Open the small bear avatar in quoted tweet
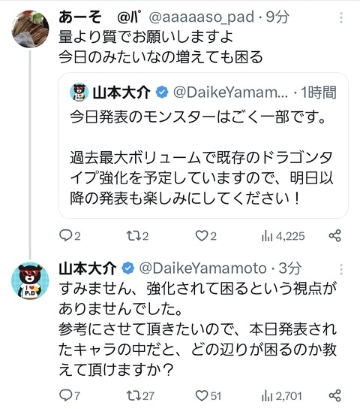 [x=79, y=92]
